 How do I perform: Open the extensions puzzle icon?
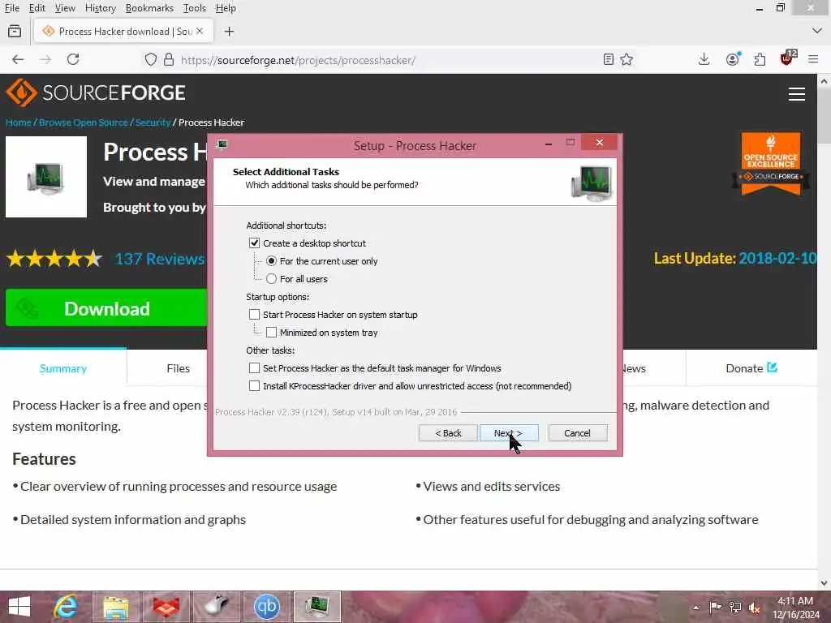760,59
